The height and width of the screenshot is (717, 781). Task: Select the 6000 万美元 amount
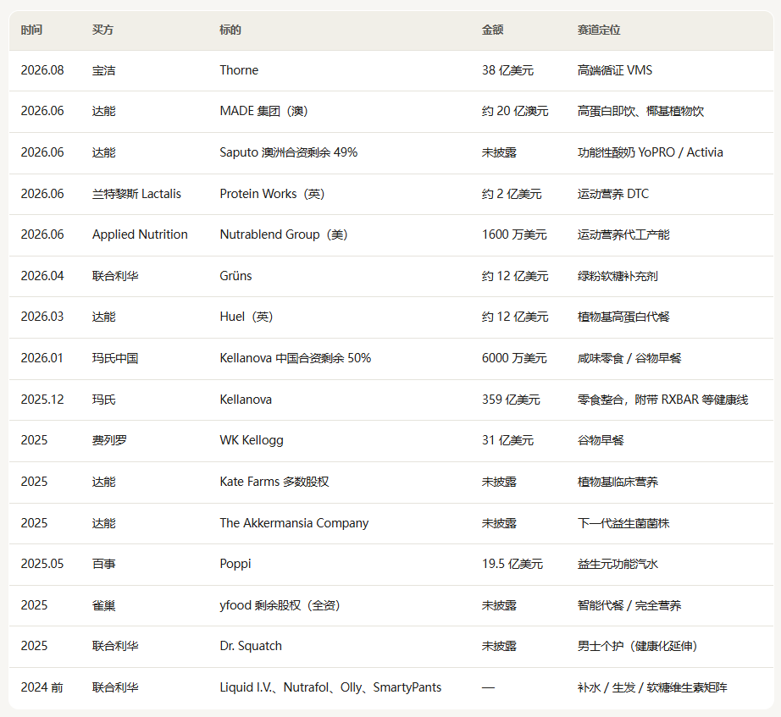point(514,358)
